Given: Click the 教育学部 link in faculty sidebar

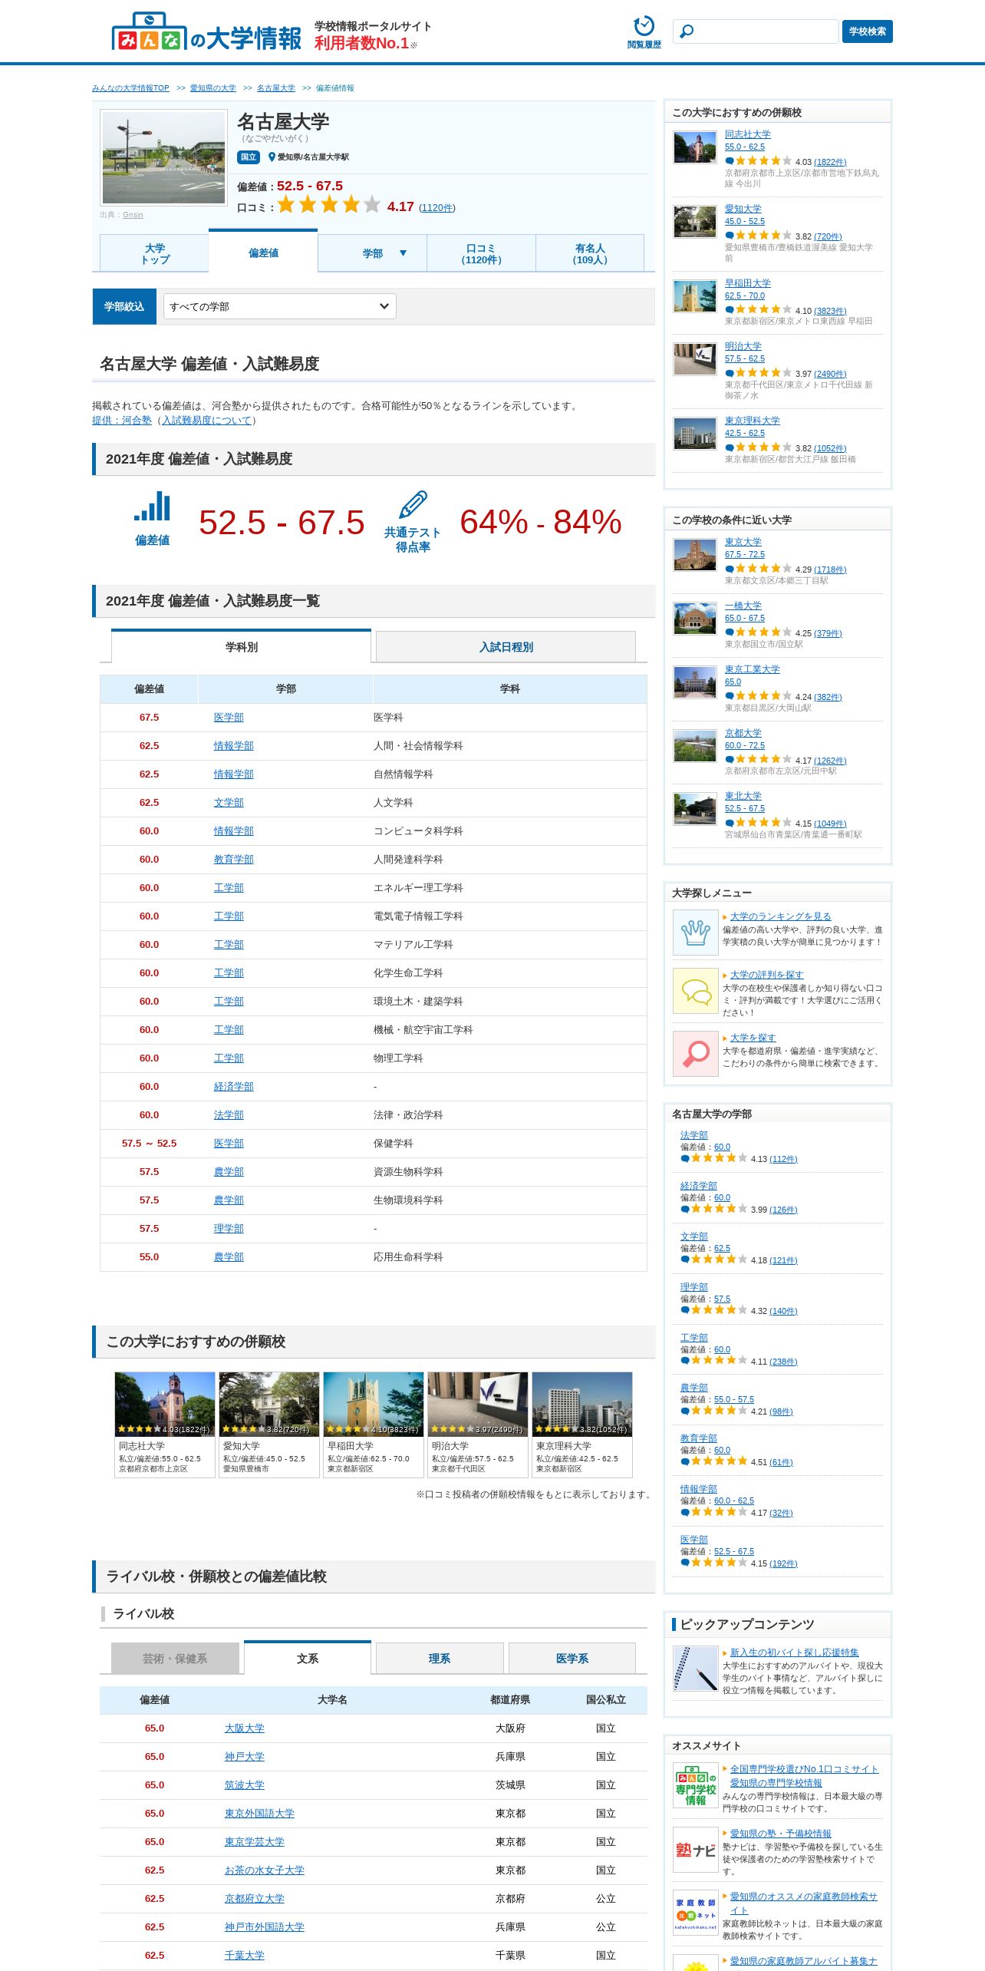Looking at the screenshot, I should coord(699,1438).
